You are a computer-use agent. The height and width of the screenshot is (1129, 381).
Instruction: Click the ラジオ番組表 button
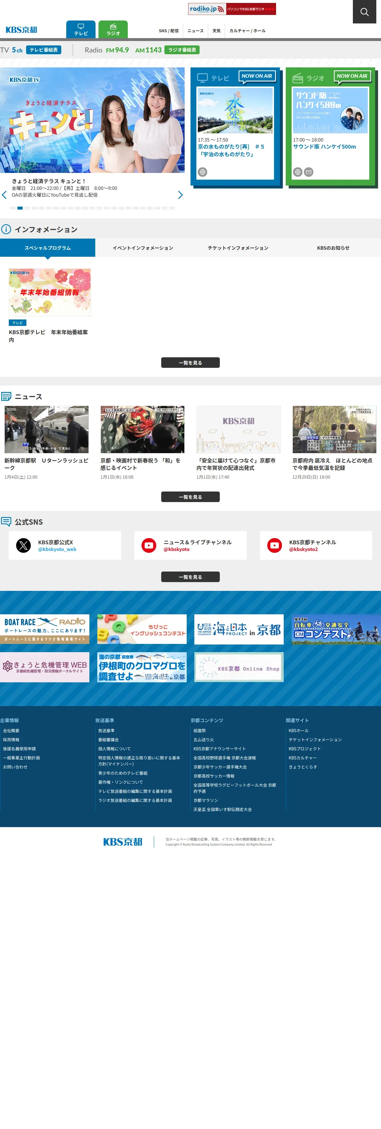click(182, 50)
